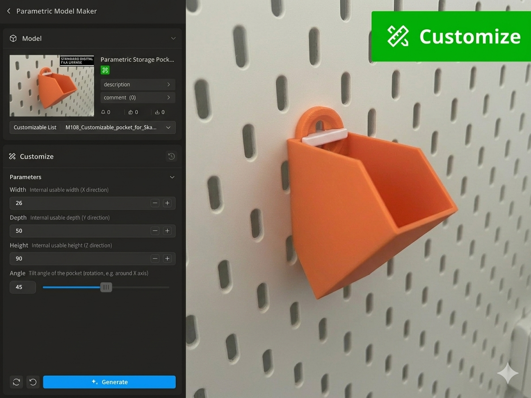The image size is (531, 398).
Task: Decrease Height with the minus button
Action: tap(155, 259)
